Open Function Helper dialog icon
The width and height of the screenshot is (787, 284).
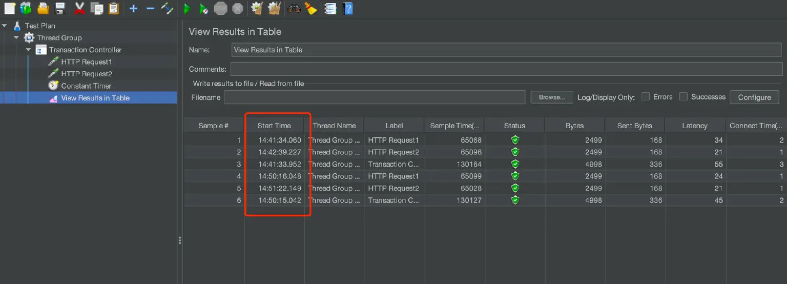(330, 8)
